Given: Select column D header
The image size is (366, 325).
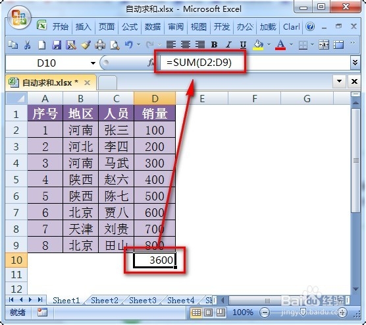Looking at the screenshot, I should (x=155, y=98).
